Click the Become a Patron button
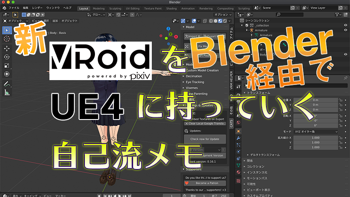This screenshot has height=197, width=350. tap(207, 183)
